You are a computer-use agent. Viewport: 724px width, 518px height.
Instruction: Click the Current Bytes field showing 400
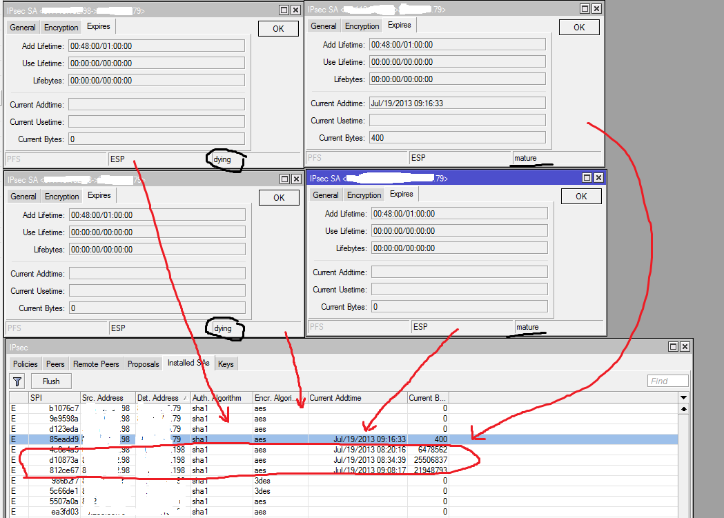coord(457,138)
